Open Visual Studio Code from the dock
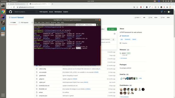This screenshot has width=175, height=98. pos(3,29)
